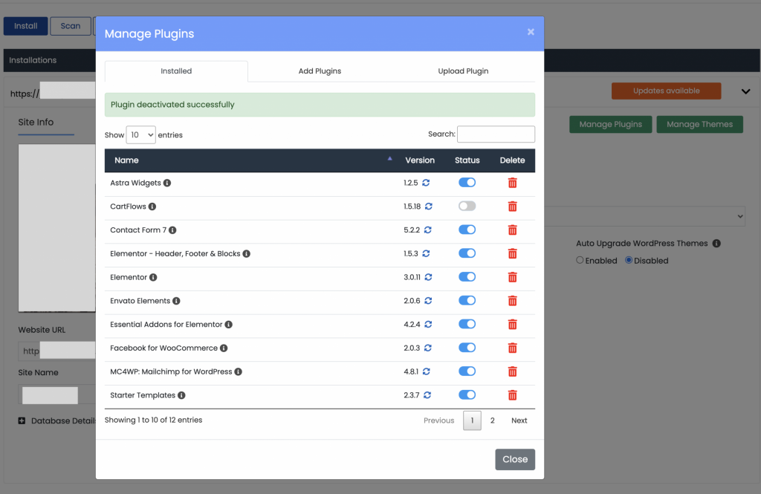Open Manage Themes
The image size is (761, 494).
click(699, 124)
